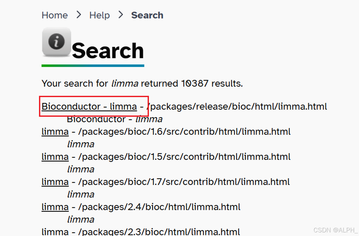Click the path text /packages/bioc/1.6/src/contrib/html/limma.html
Viewport: 359px width, 236px height.
coord(184,131)
